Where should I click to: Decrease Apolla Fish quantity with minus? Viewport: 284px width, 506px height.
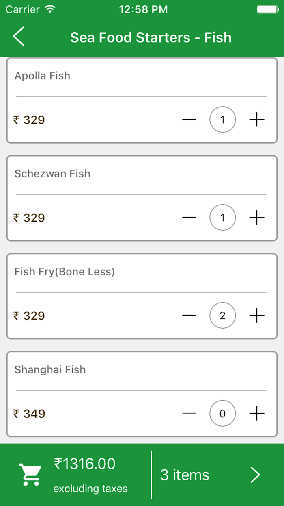click(x=189, y=120)
